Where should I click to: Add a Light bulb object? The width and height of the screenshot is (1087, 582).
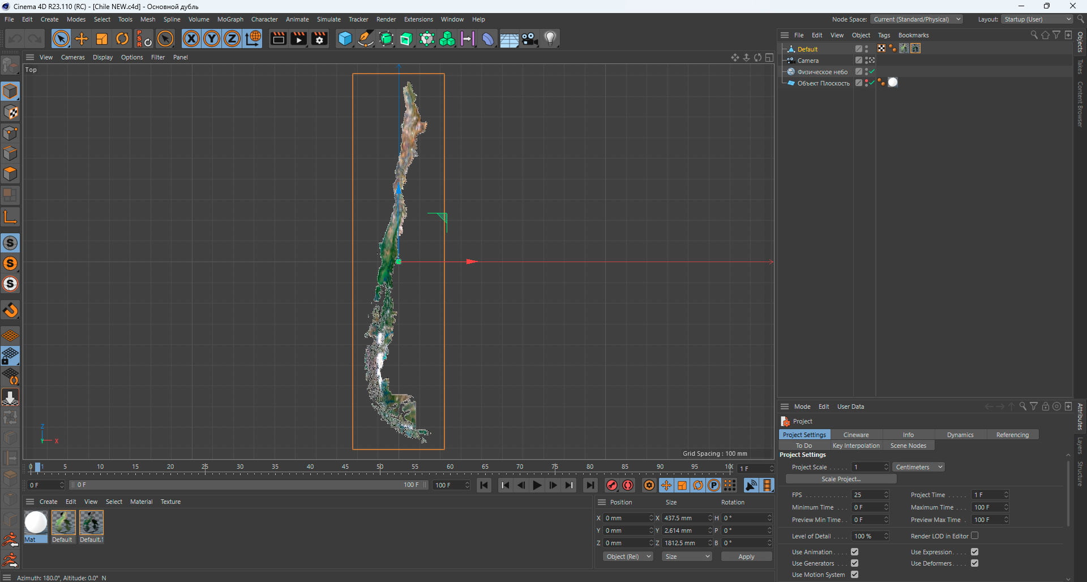[550, 39]
